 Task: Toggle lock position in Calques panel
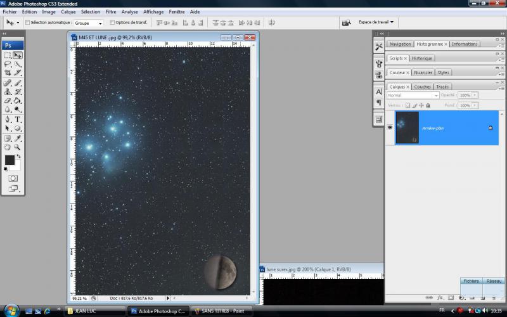(x=421, y=105)
